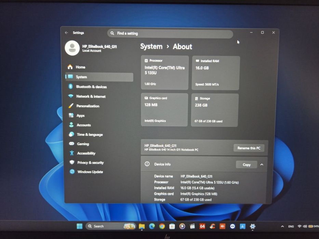Open the Windows Start menu

80,226
